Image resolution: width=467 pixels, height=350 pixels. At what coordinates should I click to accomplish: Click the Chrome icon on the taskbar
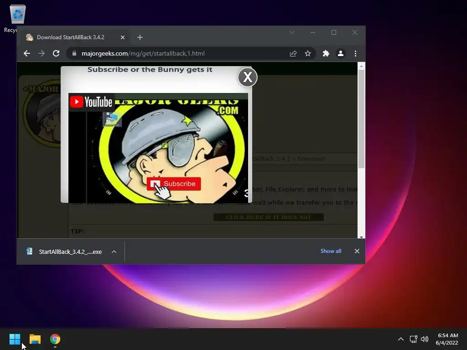click(x=55, y=339)
